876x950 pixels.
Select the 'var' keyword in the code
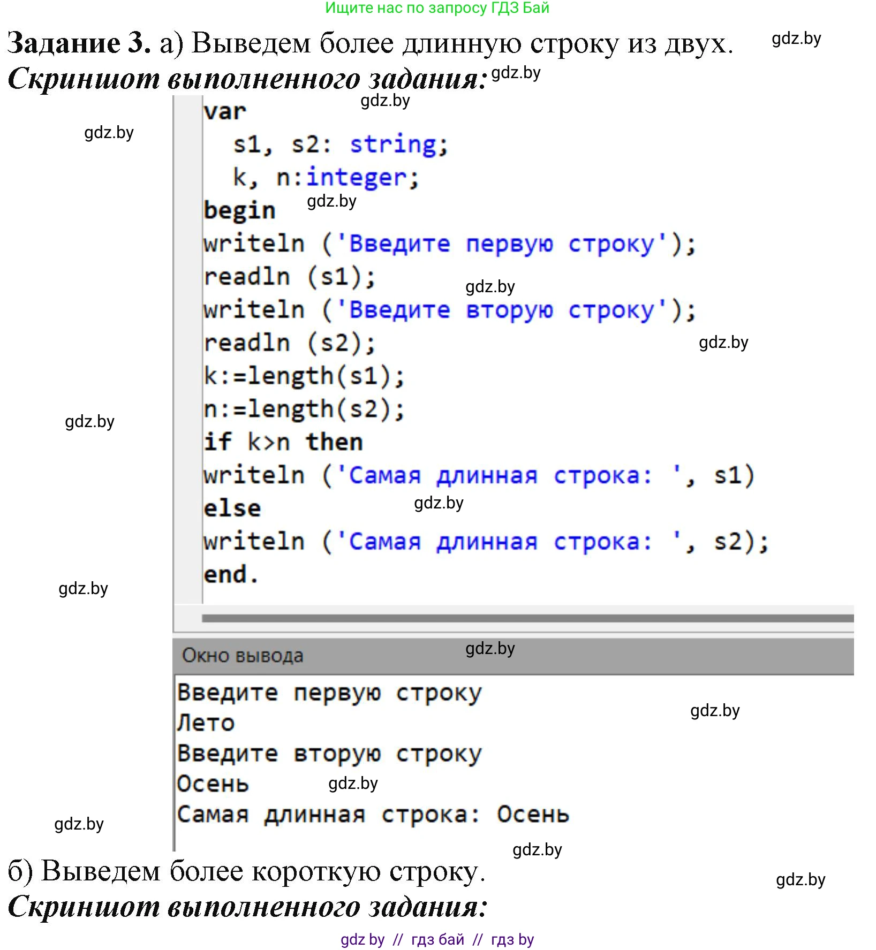(225, 111)
